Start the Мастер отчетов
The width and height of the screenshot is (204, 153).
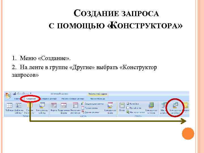tap(135, 112)
